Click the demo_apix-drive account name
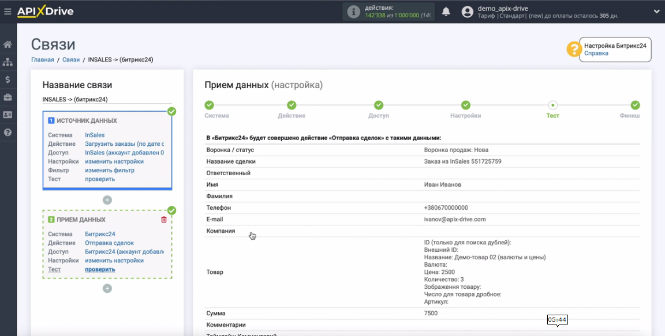 click(x=503, y=9)
